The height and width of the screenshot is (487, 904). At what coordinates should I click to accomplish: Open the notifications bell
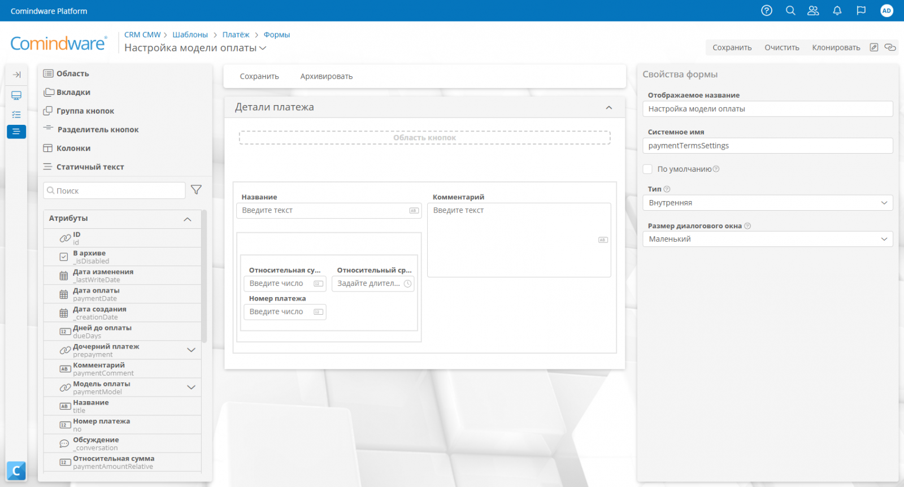[x=837, y=11]
